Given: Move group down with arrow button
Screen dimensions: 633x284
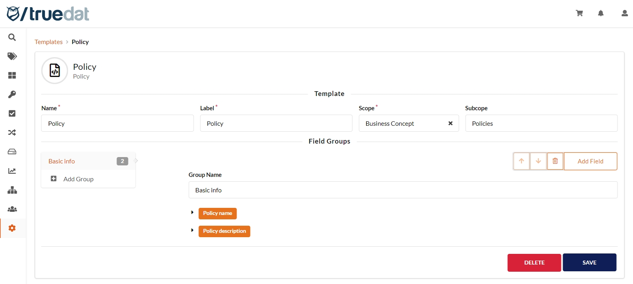Looking at the screenshot, I should point(538,161).
